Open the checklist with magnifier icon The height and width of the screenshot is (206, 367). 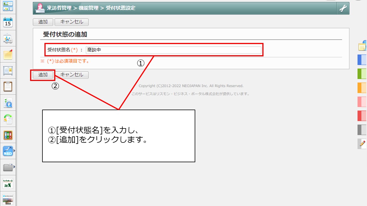8,103
